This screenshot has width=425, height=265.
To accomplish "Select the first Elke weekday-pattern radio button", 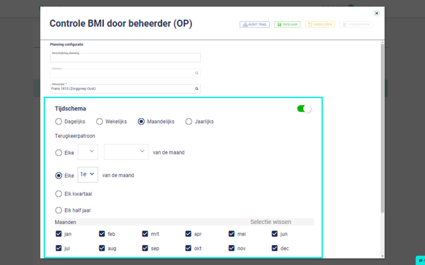I will (x=59, y=153).
